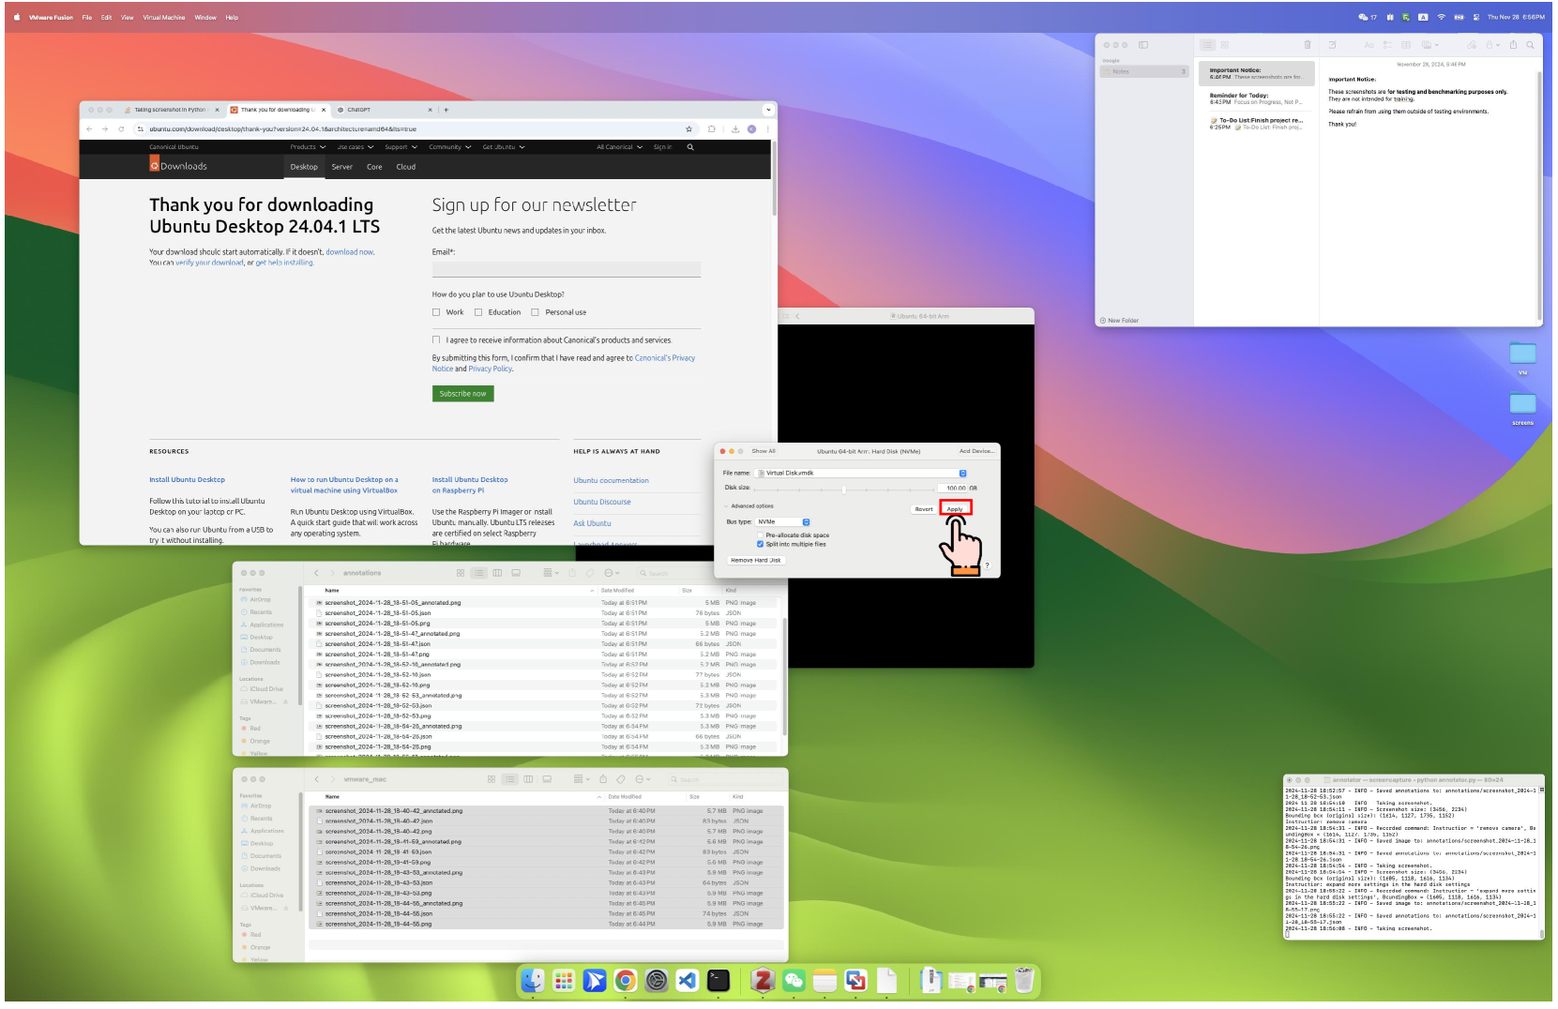Open the Trash in the dock
Viewport: 1558px width, 1009px height.
coord(1024,981)
